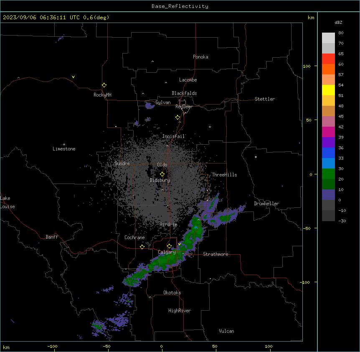
Task: Click the yellow V marker northeast of Calgary
Action: coord(179,244)
